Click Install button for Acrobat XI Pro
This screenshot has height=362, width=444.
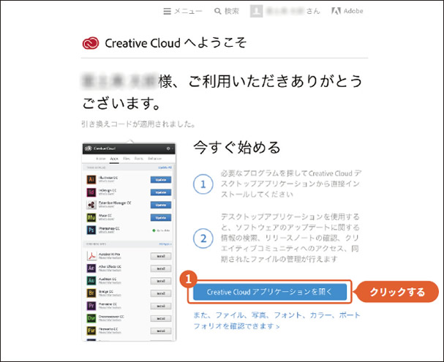[160, 256]
